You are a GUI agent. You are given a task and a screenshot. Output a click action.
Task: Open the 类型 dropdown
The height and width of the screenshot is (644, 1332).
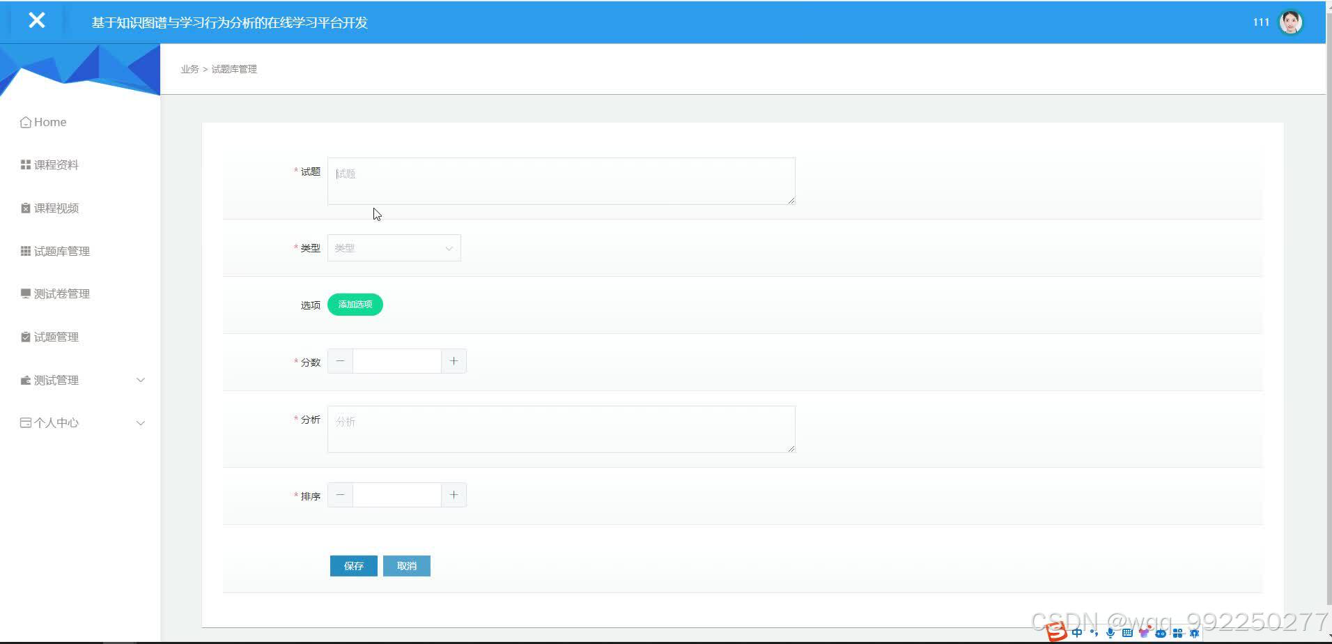click(394, 248)
